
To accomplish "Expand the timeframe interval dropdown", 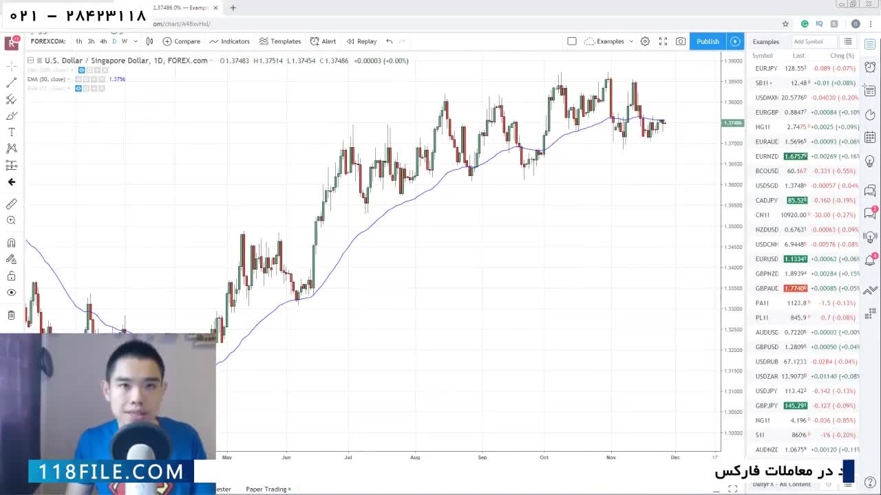I will tap(135, 41).
